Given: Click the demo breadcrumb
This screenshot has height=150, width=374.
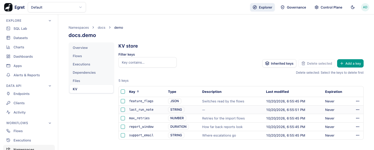Looking at the screenshot, I should tap(119, 27).
